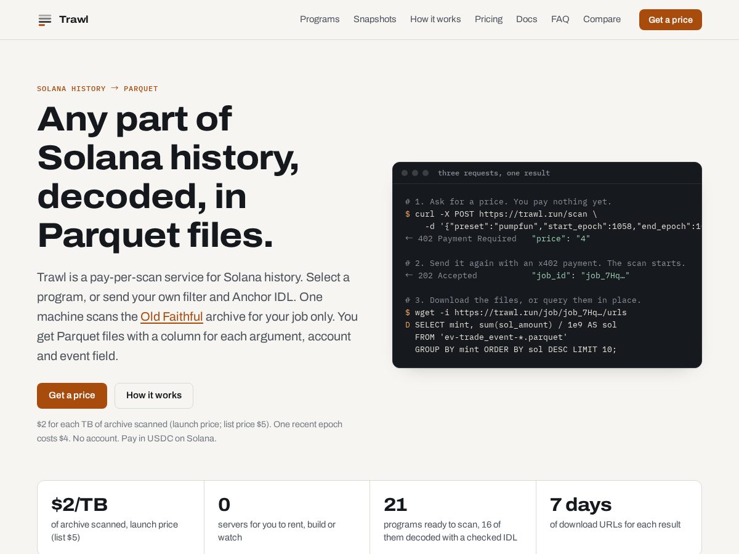Click the '21' programs stat
The image size is (739, 554).
[395, 505]
